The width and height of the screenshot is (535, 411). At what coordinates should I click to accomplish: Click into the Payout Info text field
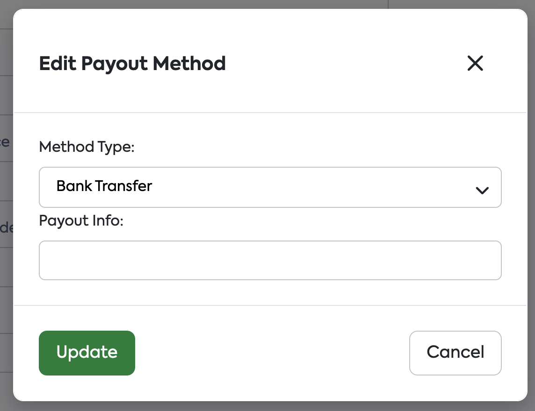(x=270, y=260)
